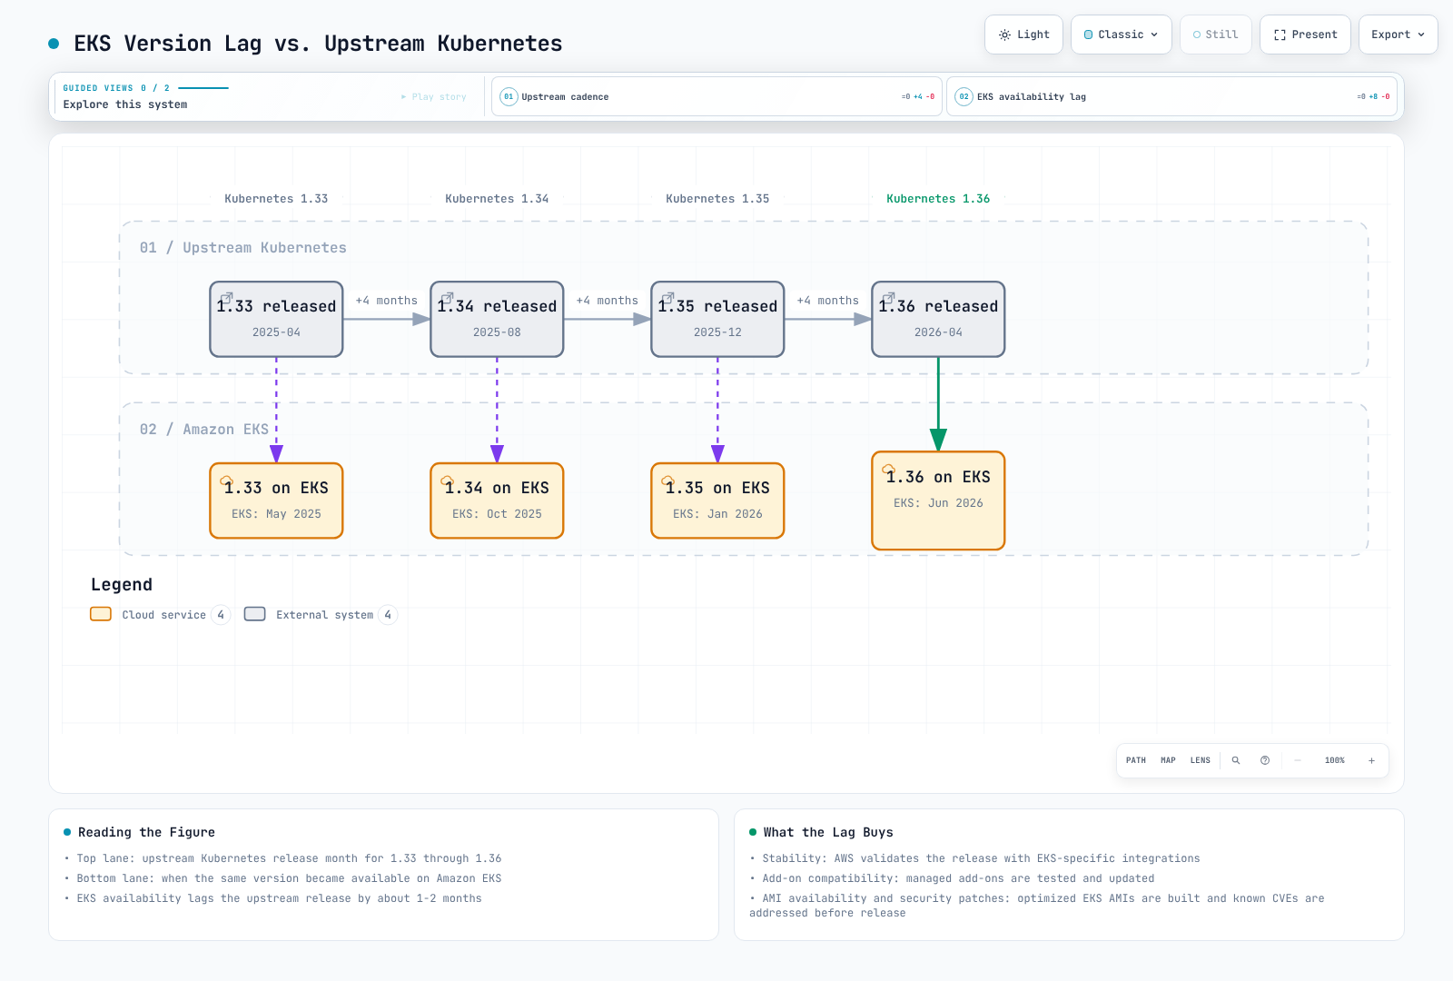
Task: Open external link icon on 1.33 released
Action: (226, 298)
